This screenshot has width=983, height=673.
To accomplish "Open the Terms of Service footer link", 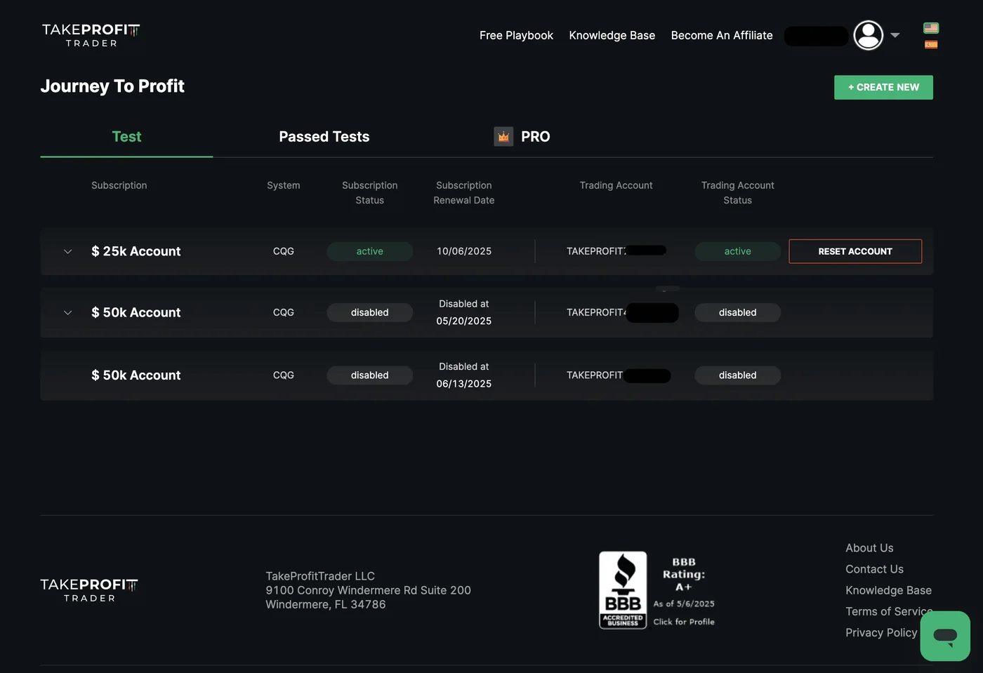I will coord(889,611).
